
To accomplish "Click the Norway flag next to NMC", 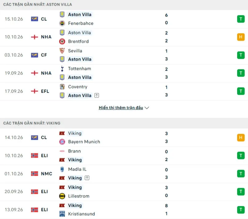I will click(x=34, y=174).
